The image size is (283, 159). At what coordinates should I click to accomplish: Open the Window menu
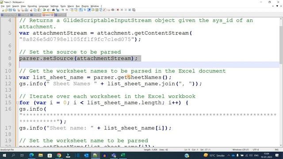tap(95, 6)
